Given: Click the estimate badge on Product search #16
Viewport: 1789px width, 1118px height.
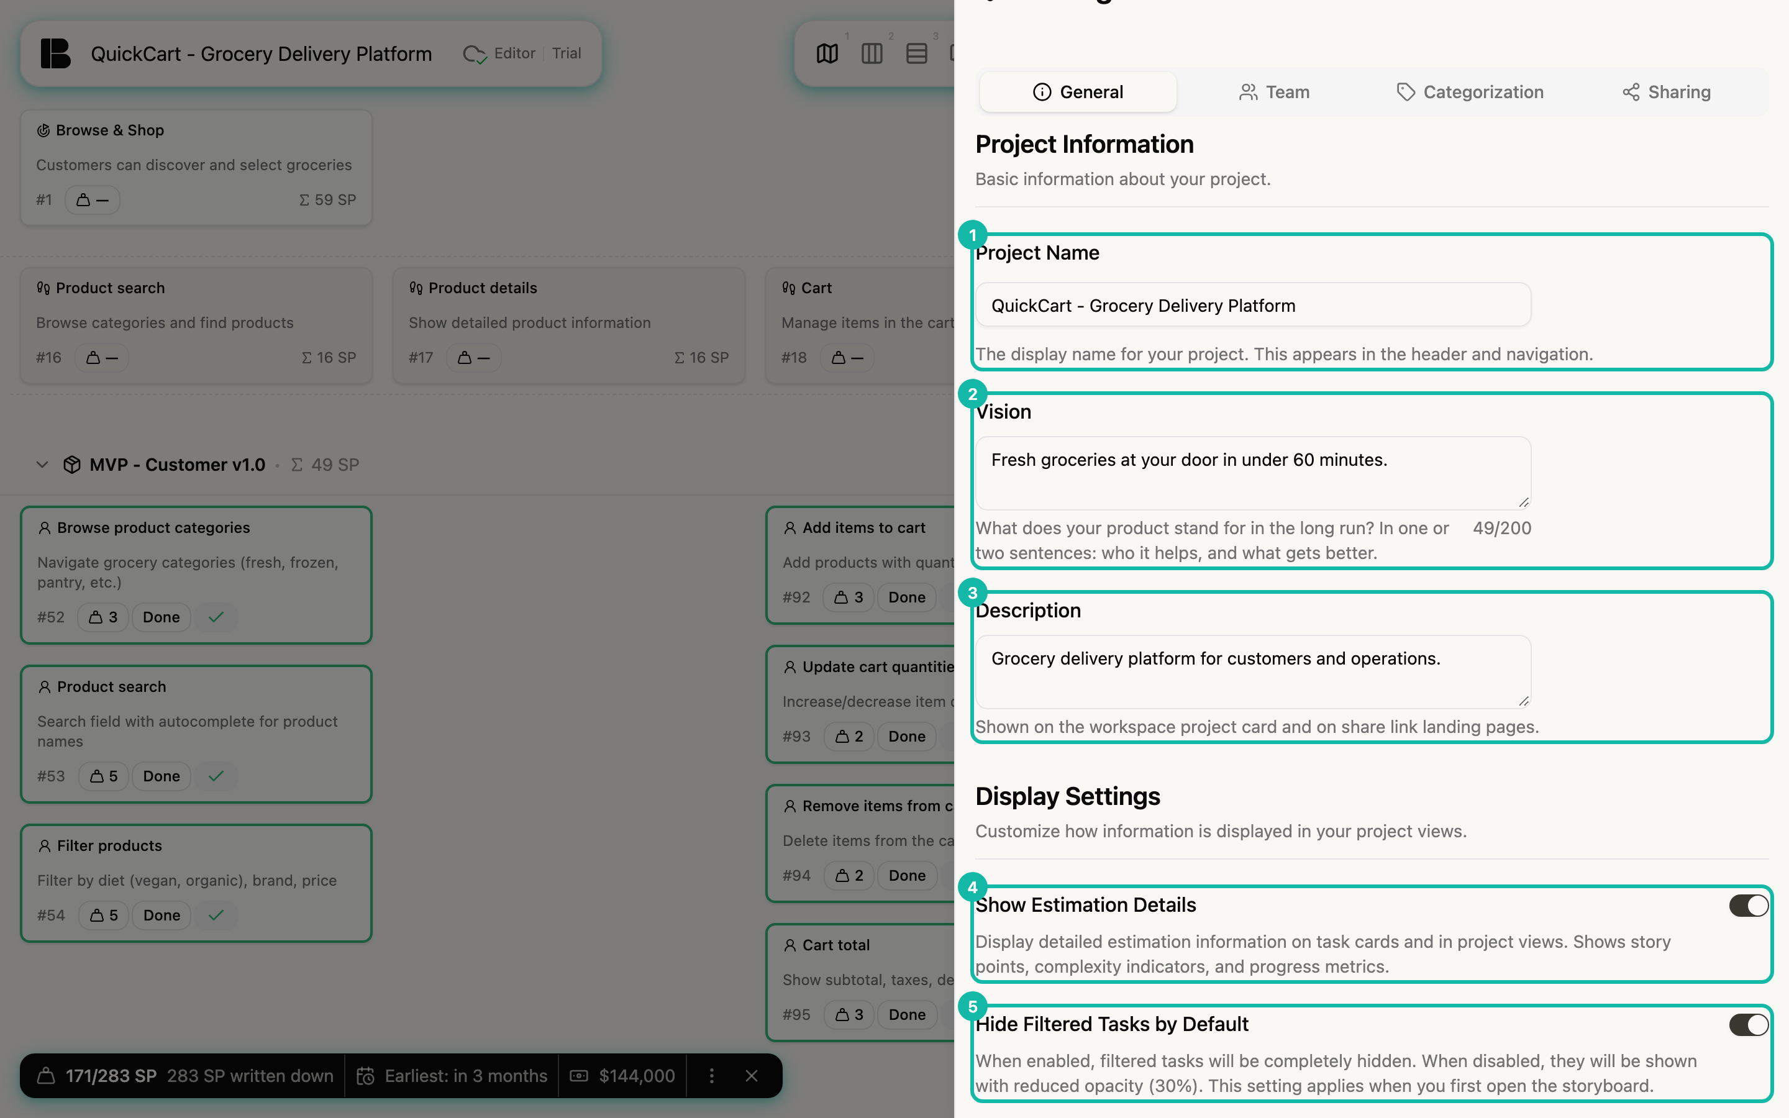Looking at the screenshot, I should click(102, 357).
